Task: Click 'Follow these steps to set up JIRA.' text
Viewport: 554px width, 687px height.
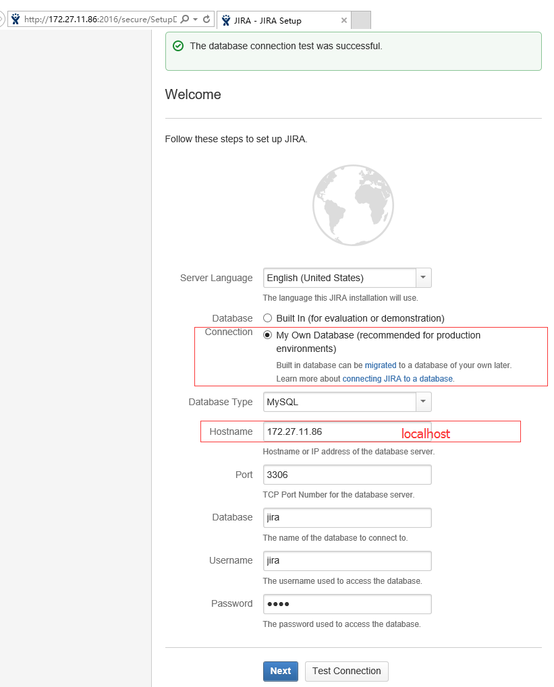Action: click(x=236, y=139)
